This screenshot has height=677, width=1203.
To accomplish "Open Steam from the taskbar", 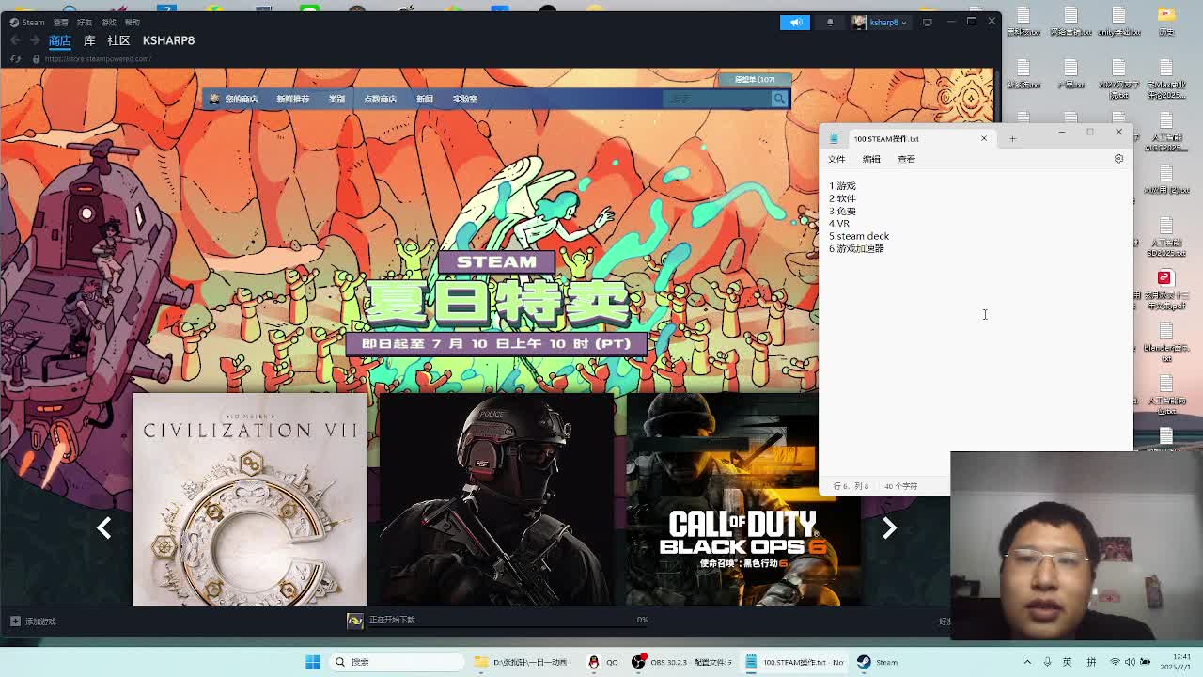I will pyautogui.click(x=877, y=662).
